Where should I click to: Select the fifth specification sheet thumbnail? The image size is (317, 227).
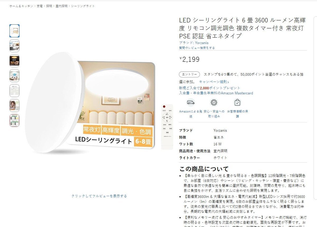tap(14, 91)
